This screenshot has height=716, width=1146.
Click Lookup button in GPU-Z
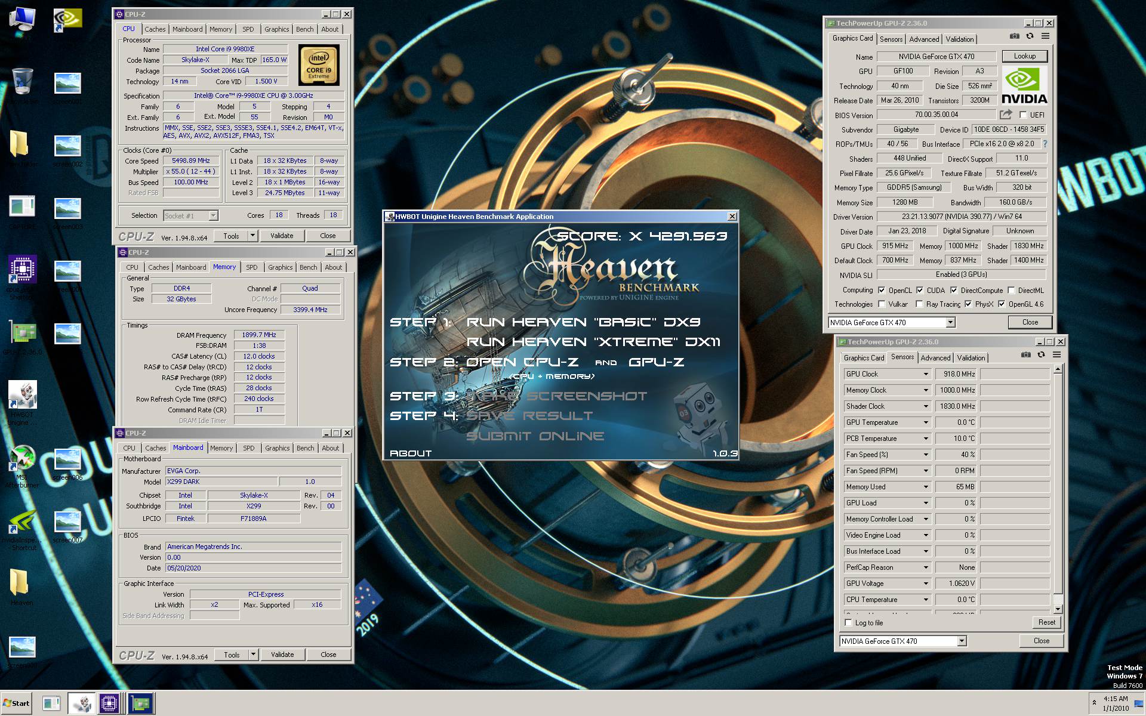pos(1024,56)
